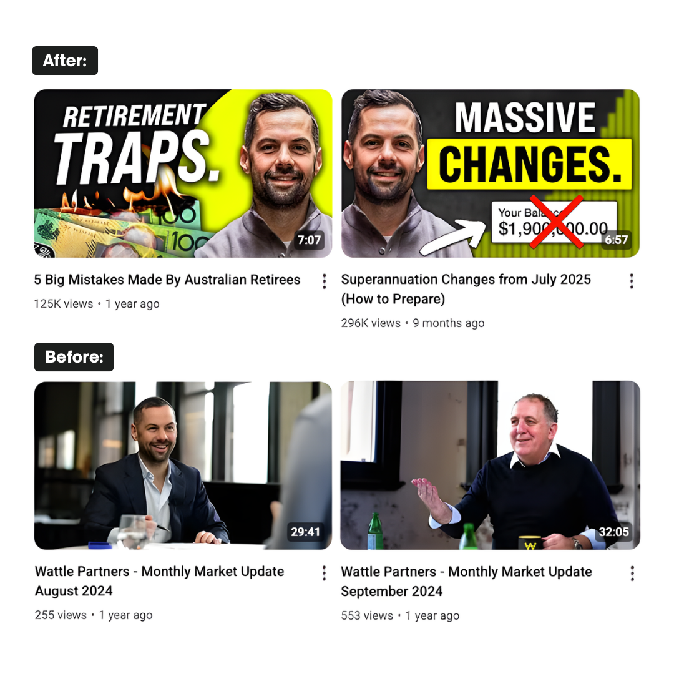The width and height of the screenshot is (674, 674).
Task: Click the Massive Changes video thumbnail
Action: (x=490, y=173)
